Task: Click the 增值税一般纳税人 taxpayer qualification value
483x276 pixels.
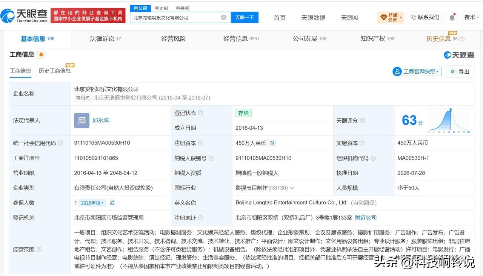Action: 257,173
